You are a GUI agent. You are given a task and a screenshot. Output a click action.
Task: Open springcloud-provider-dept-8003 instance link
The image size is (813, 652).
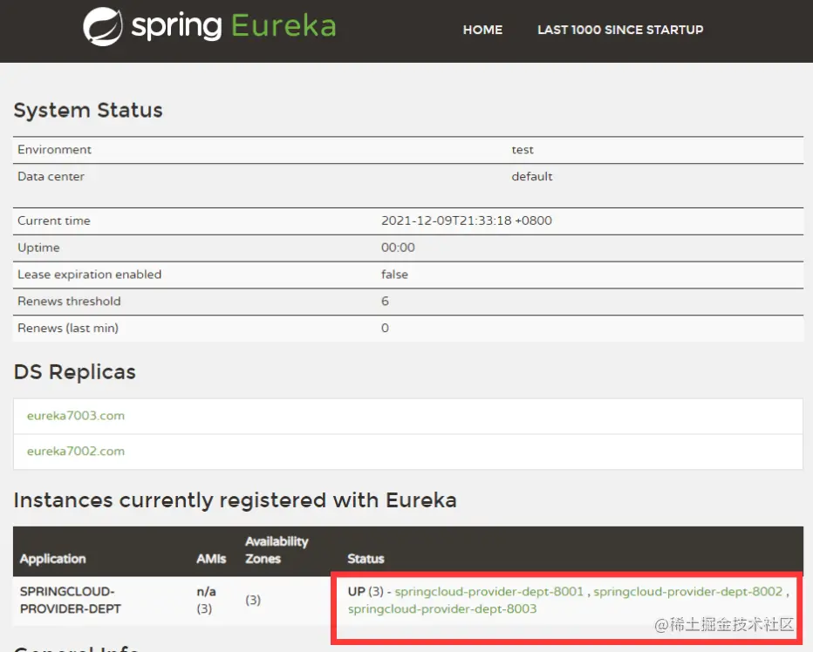point(442,608)
